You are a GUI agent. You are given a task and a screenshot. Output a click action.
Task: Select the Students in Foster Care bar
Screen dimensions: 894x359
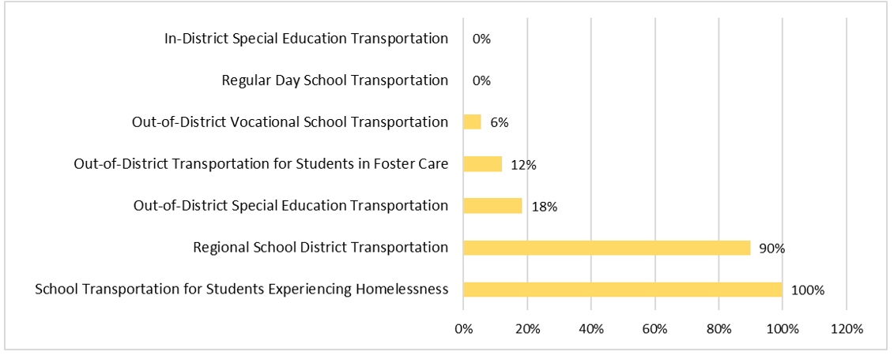coord(483,164)
